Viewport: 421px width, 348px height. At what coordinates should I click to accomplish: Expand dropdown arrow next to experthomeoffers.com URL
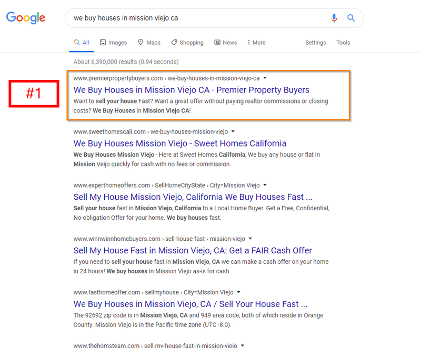coord(265,185)
